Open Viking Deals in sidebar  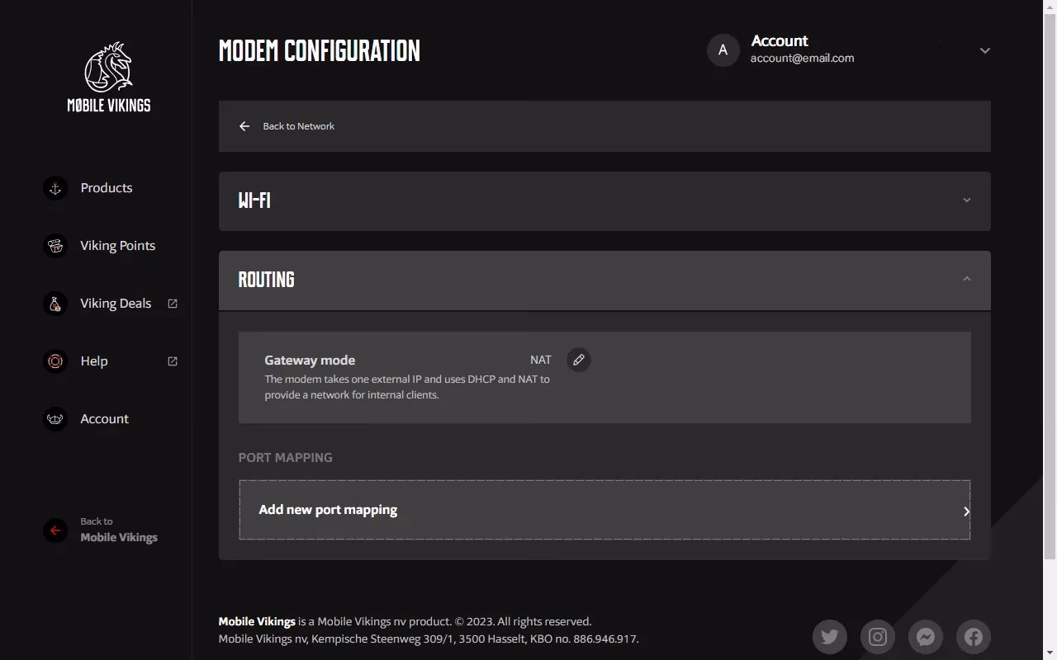116,304
